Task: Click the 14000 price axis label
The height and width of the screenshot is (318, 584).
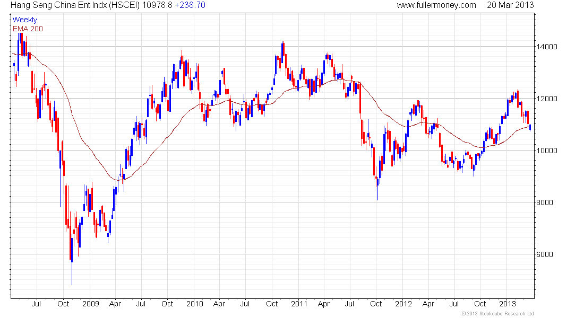Action: tap(547, 47)
